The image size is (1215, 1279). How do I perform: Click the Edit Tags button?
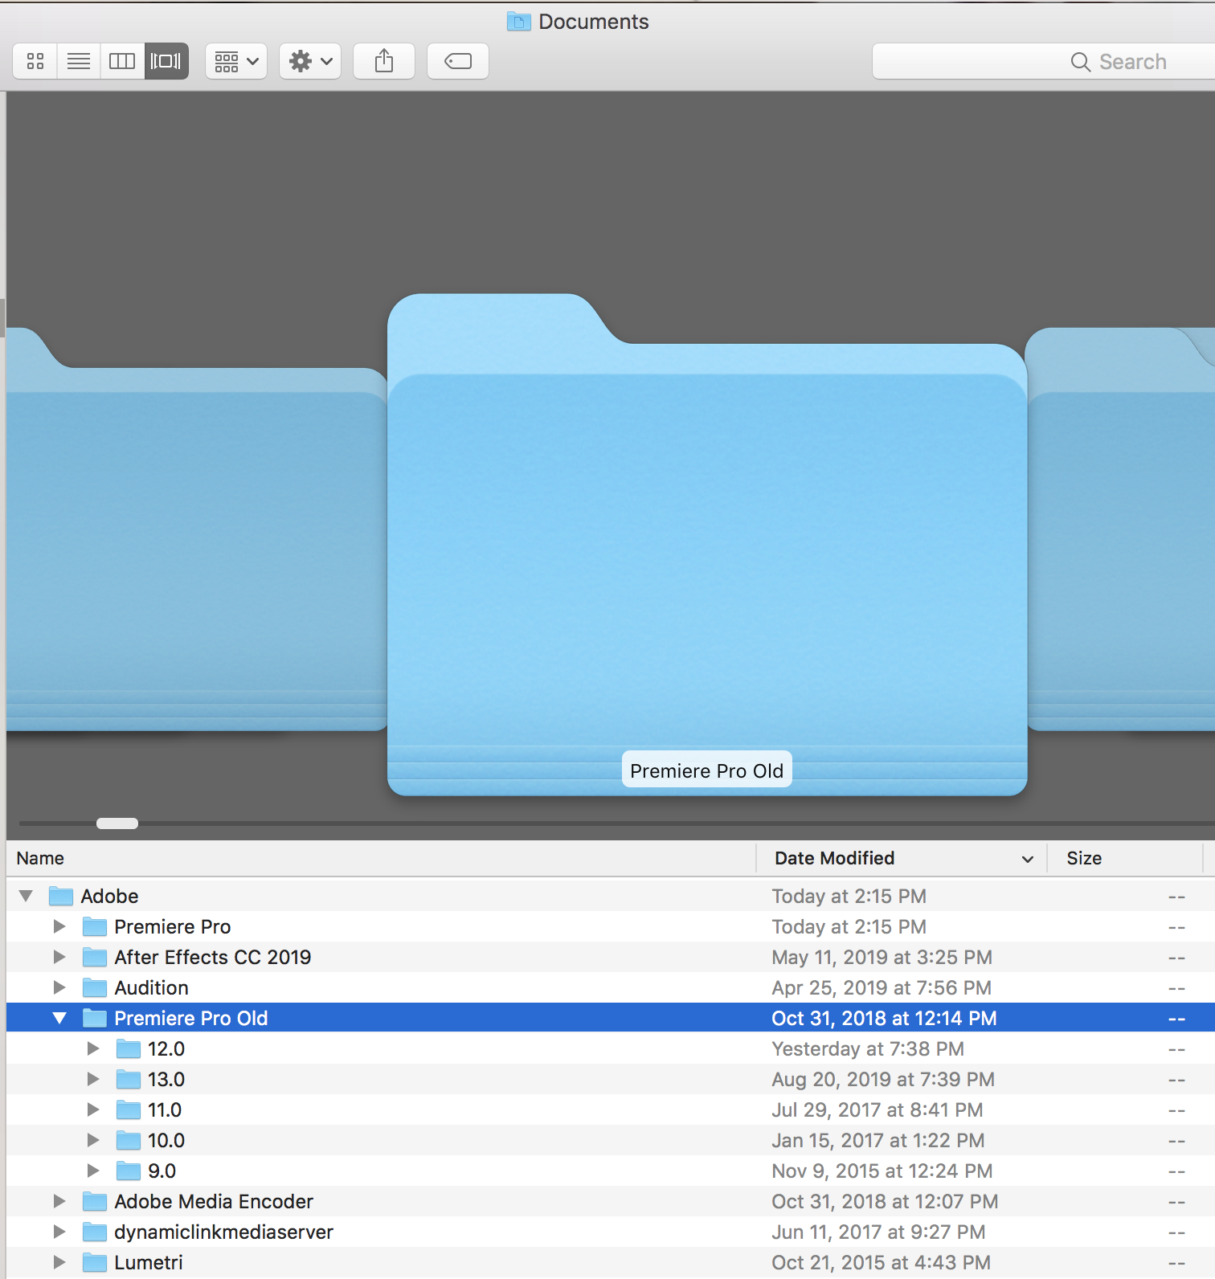(x=458, y=61)
